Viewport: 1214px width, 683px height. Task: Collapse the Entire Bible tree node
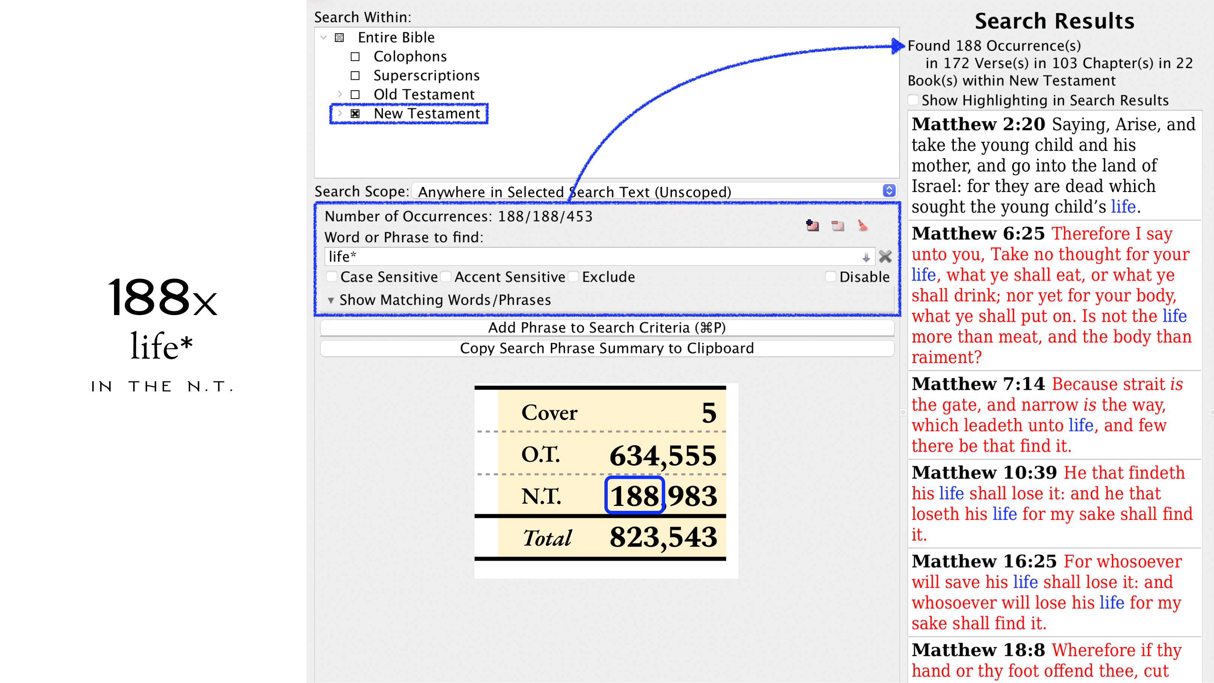tap(323, 37)
